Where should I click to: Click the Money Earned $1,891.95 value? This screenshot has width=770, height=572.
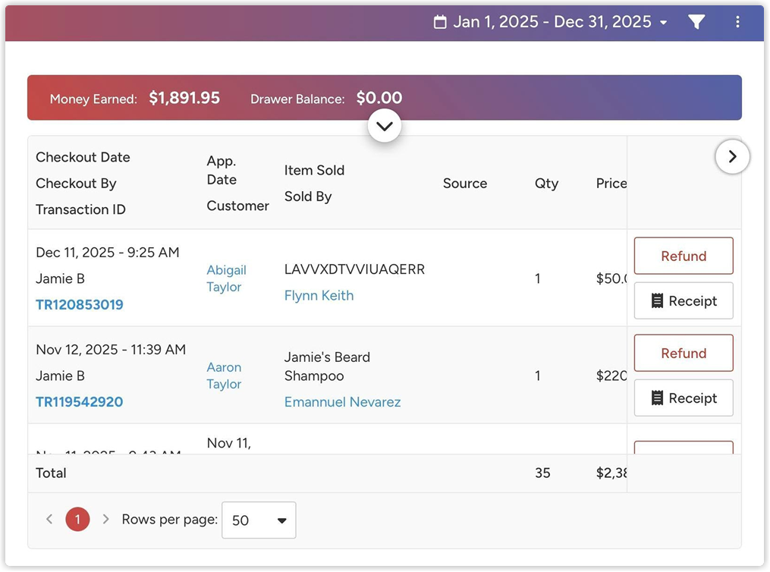[x=184, y=98]
